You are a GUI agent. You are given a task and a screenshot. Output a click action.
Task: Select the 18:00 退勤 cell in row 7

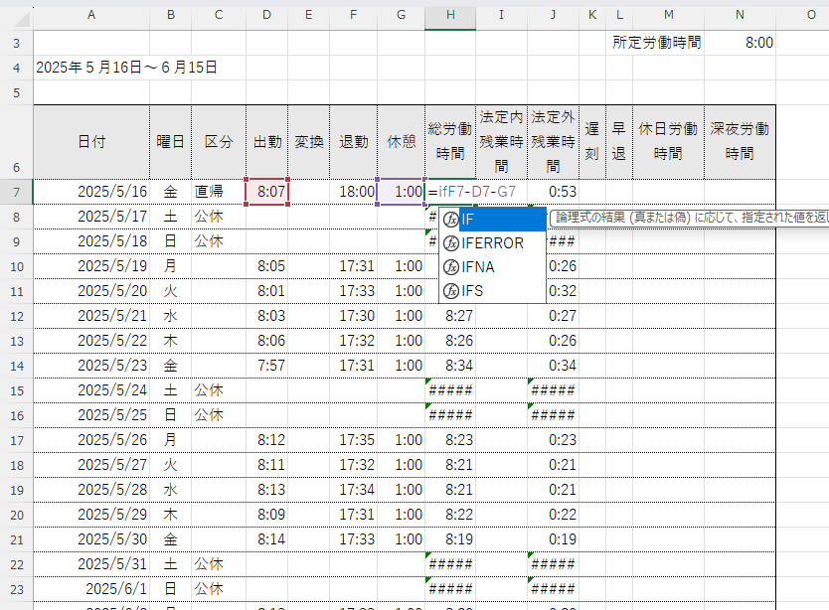tap(354, 192)
